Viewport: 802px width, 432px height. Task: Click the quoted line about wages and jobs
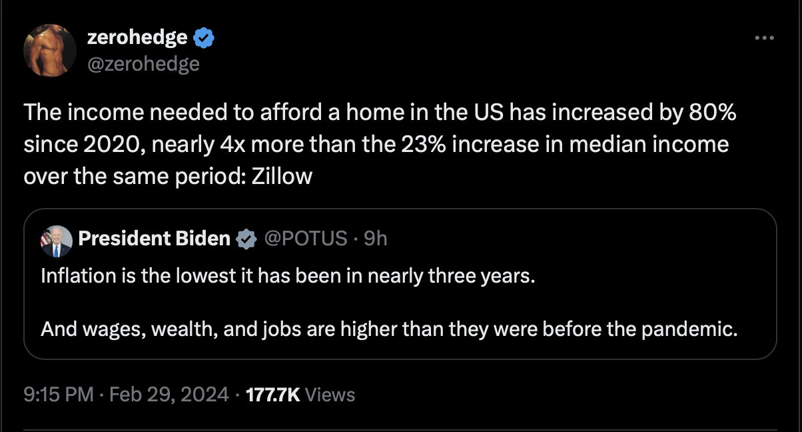tap(389, 329)
